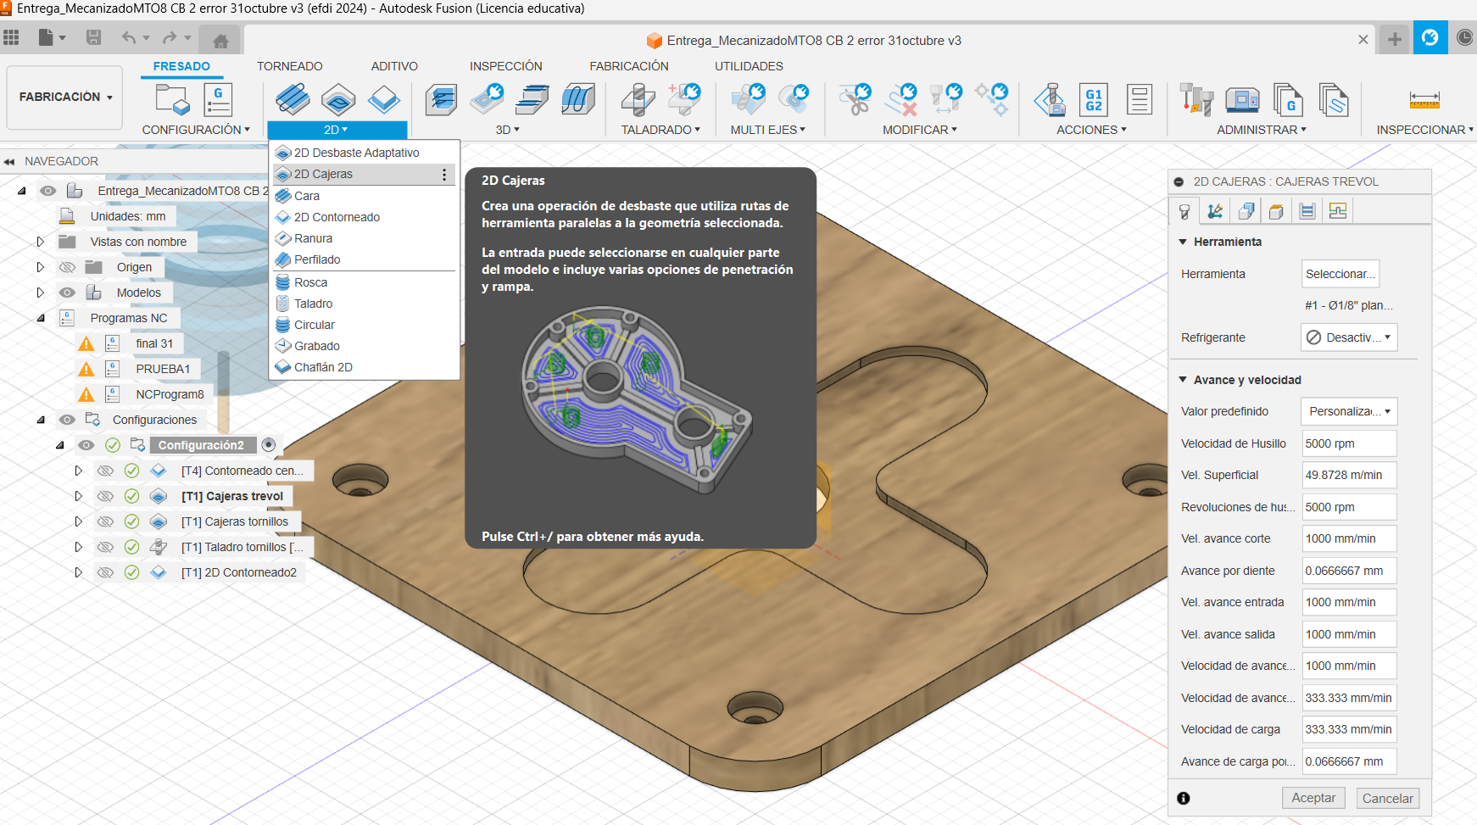
Task: Open the Tool Library icon in Administrar
Action: pyautogui.click(x=1196, y=100)
